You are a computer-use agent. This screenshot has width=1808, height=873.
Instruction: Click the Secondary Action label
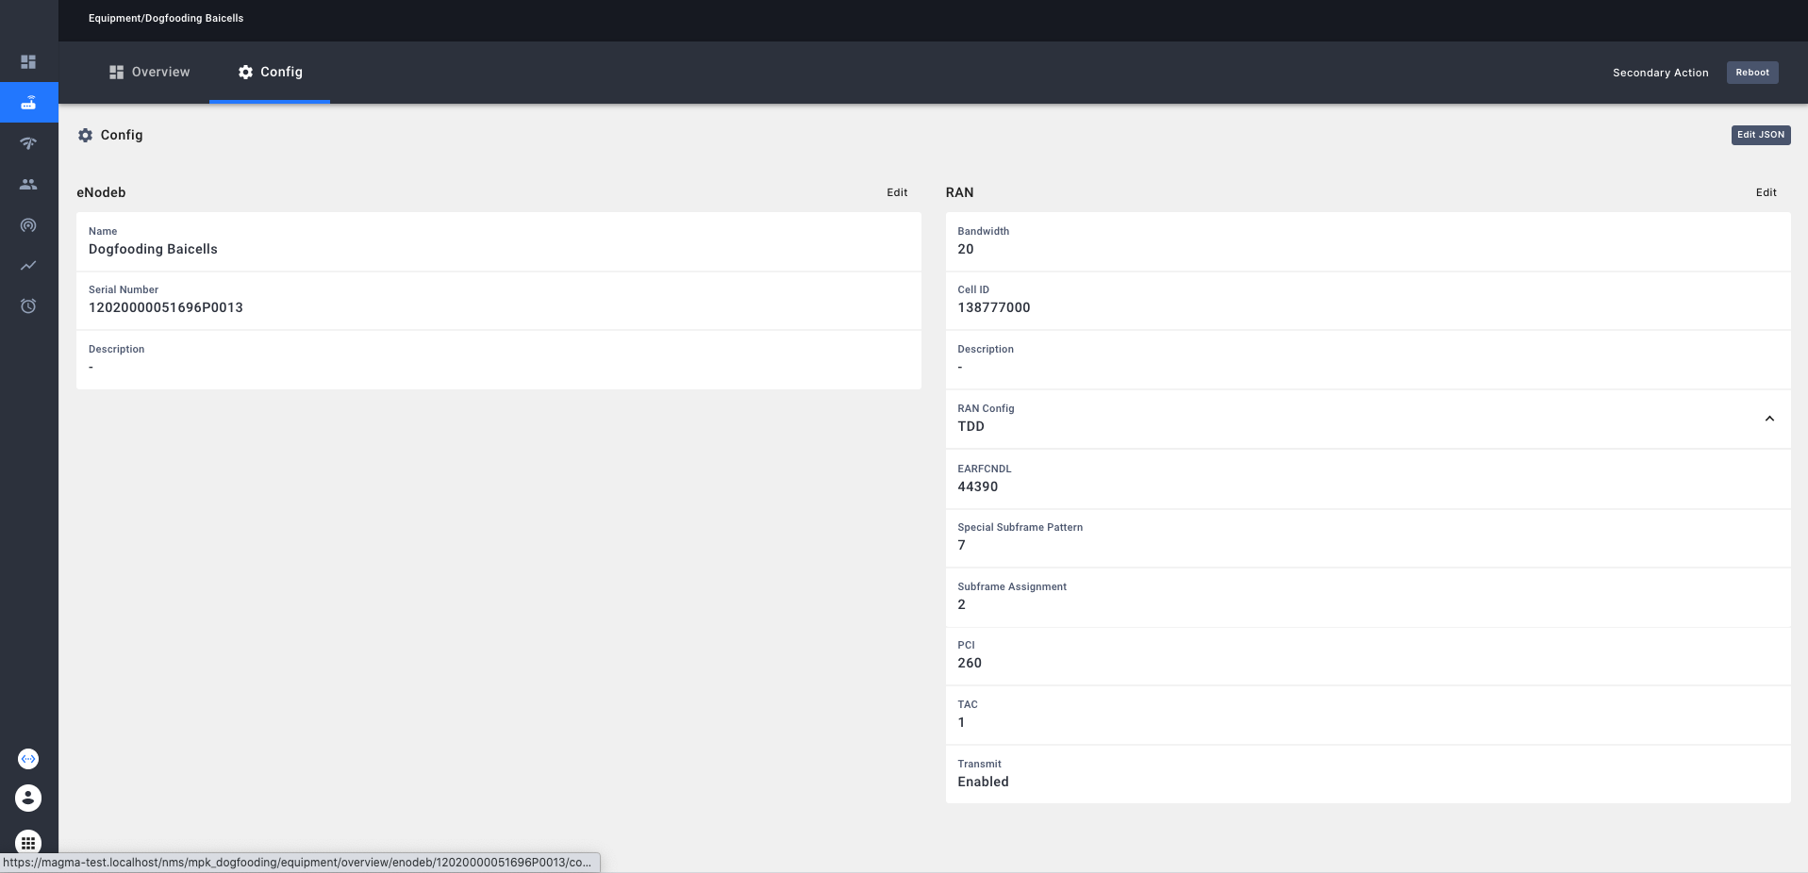point(1660,73)
